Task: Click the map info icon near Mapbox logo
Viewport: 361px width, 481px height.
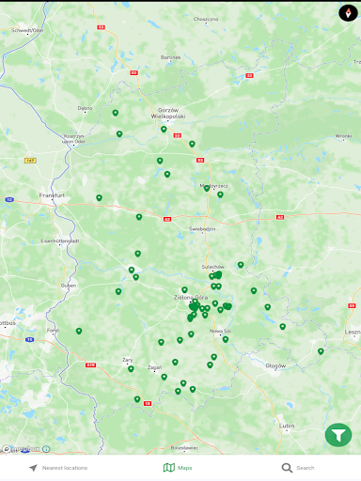Action: (46, 449)
